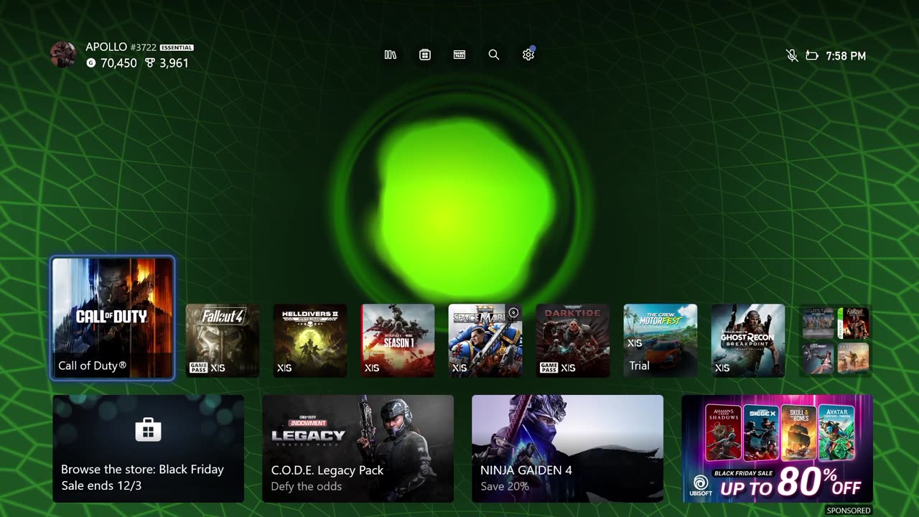Open the C.O.D.E. Legacy Pack card

pyautogui.click(x=358, y=449)
